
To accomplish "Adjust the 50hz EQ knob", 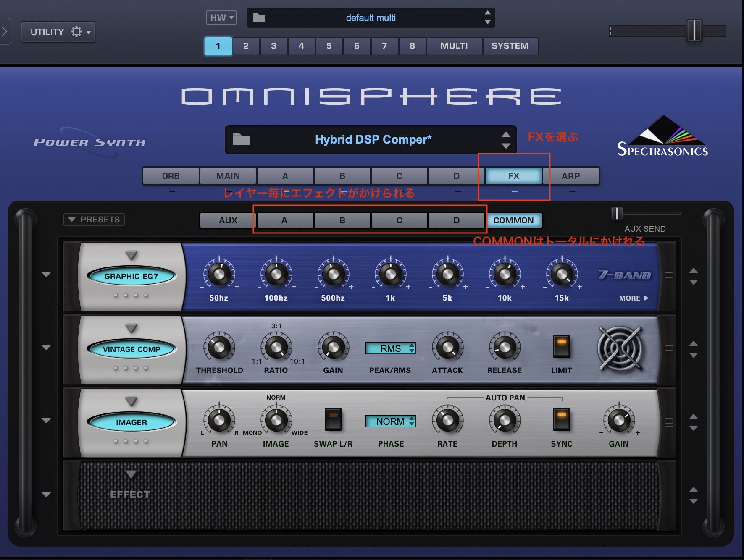I will (x=219, y=274).
